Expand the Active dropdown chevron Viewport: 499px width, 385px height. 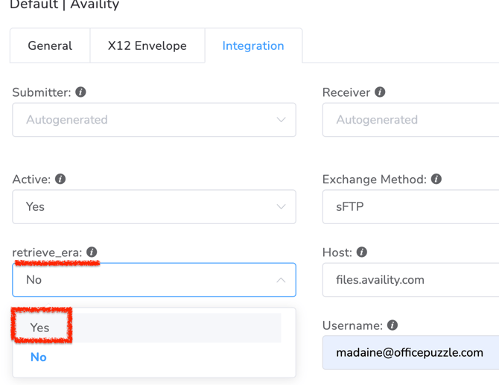[281, 207]
